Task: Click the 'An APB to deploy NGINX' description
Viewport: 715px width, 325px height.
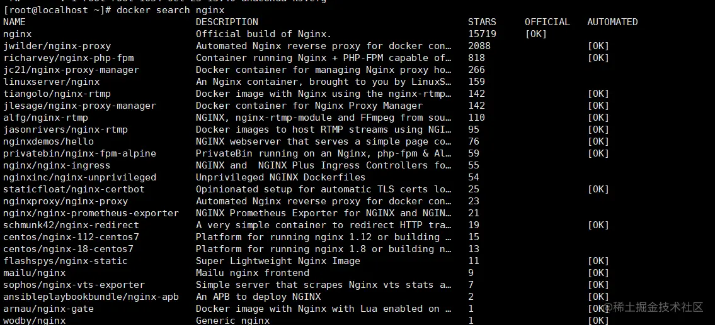Action: [258, 297]
